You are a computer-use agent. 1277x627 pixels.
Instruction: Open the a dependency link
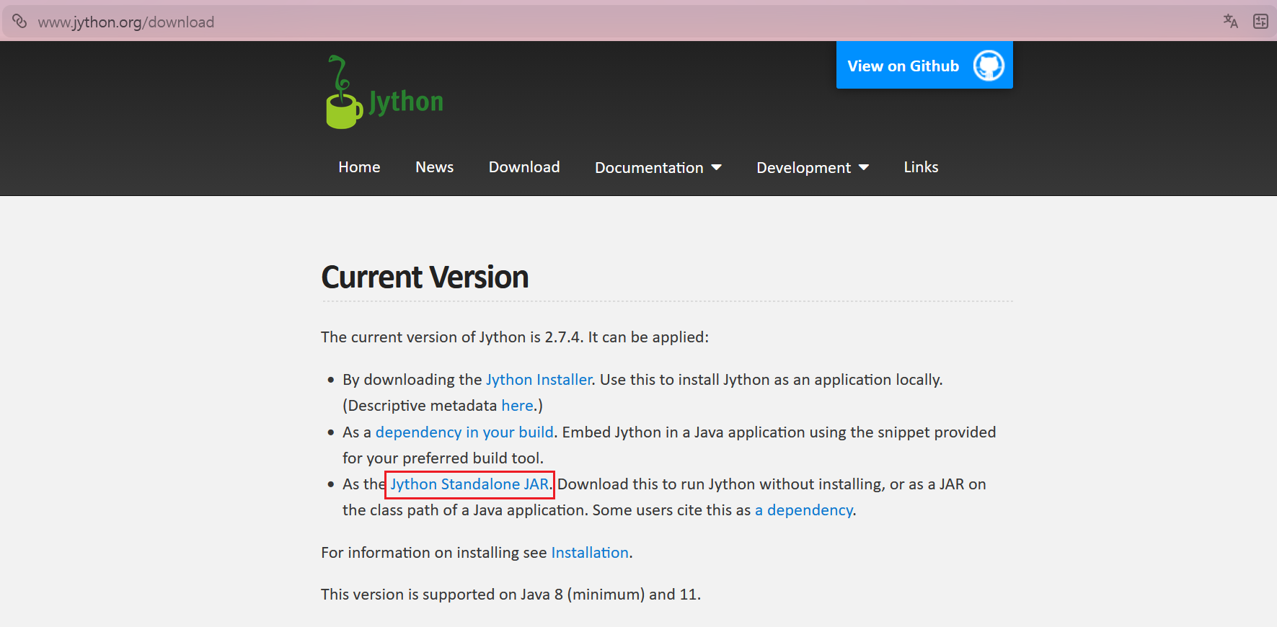804,510
